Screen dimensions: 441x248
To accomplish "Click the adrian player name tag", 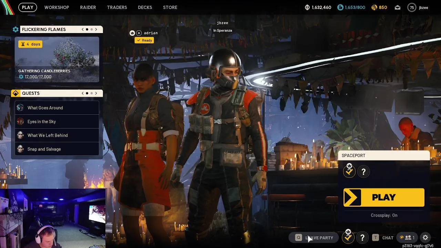I will click(x=151, y=33).
